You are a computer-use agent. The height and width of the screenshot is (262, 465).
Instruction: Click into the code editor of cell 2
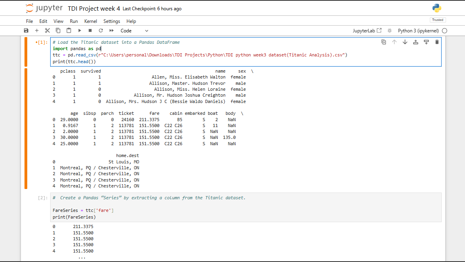coord(246,207)
